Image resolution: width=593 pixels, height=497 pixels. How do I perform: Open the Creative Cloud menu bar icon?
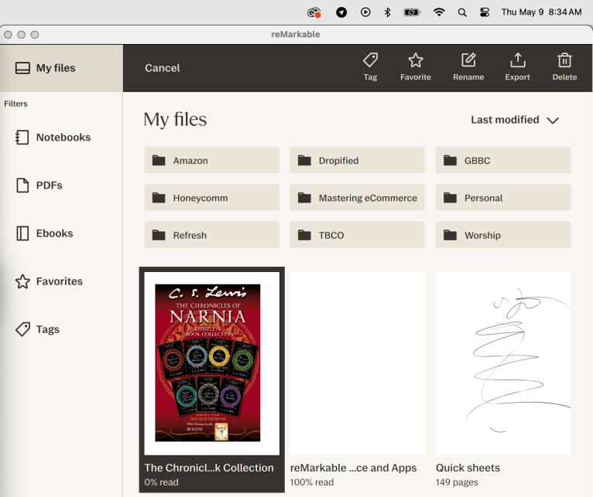(x=314, y=12)
